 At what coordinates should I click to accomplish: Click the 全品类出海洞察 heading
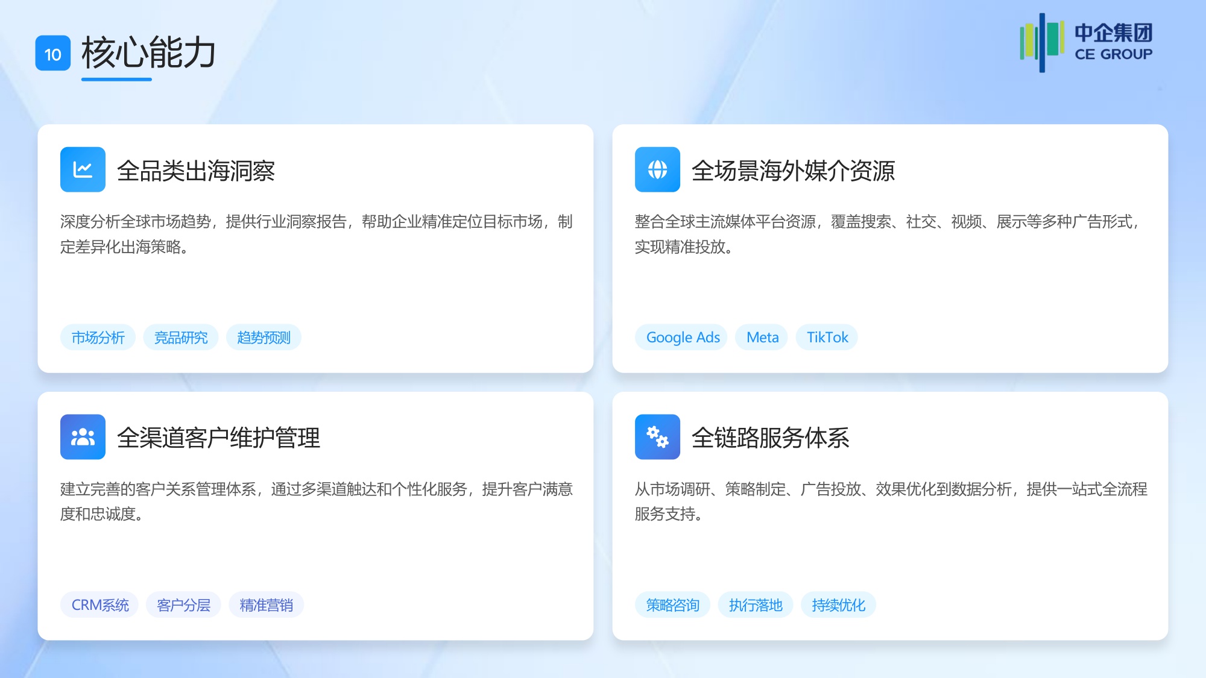[196, 171]
